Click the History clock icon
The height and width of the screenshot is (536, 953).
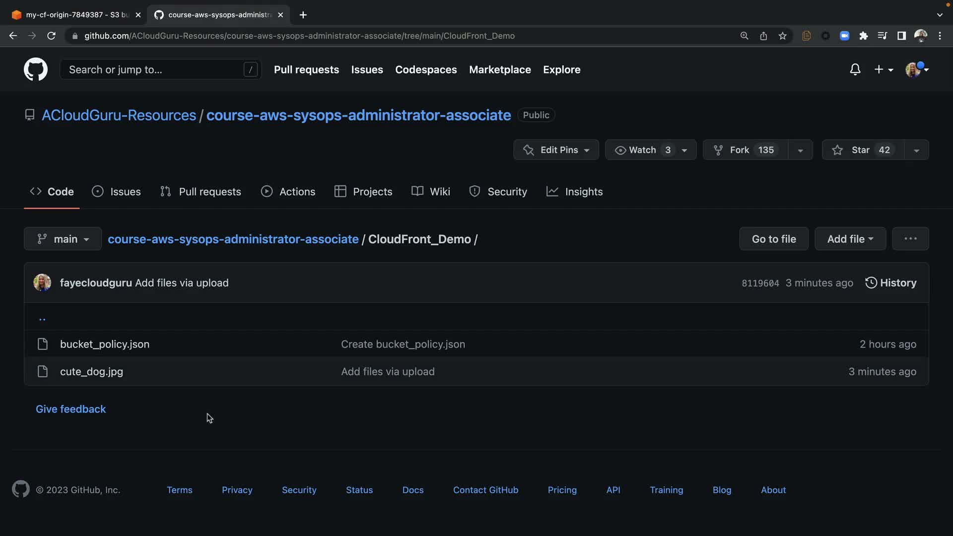pyautogui.click(x=871, y=283)
